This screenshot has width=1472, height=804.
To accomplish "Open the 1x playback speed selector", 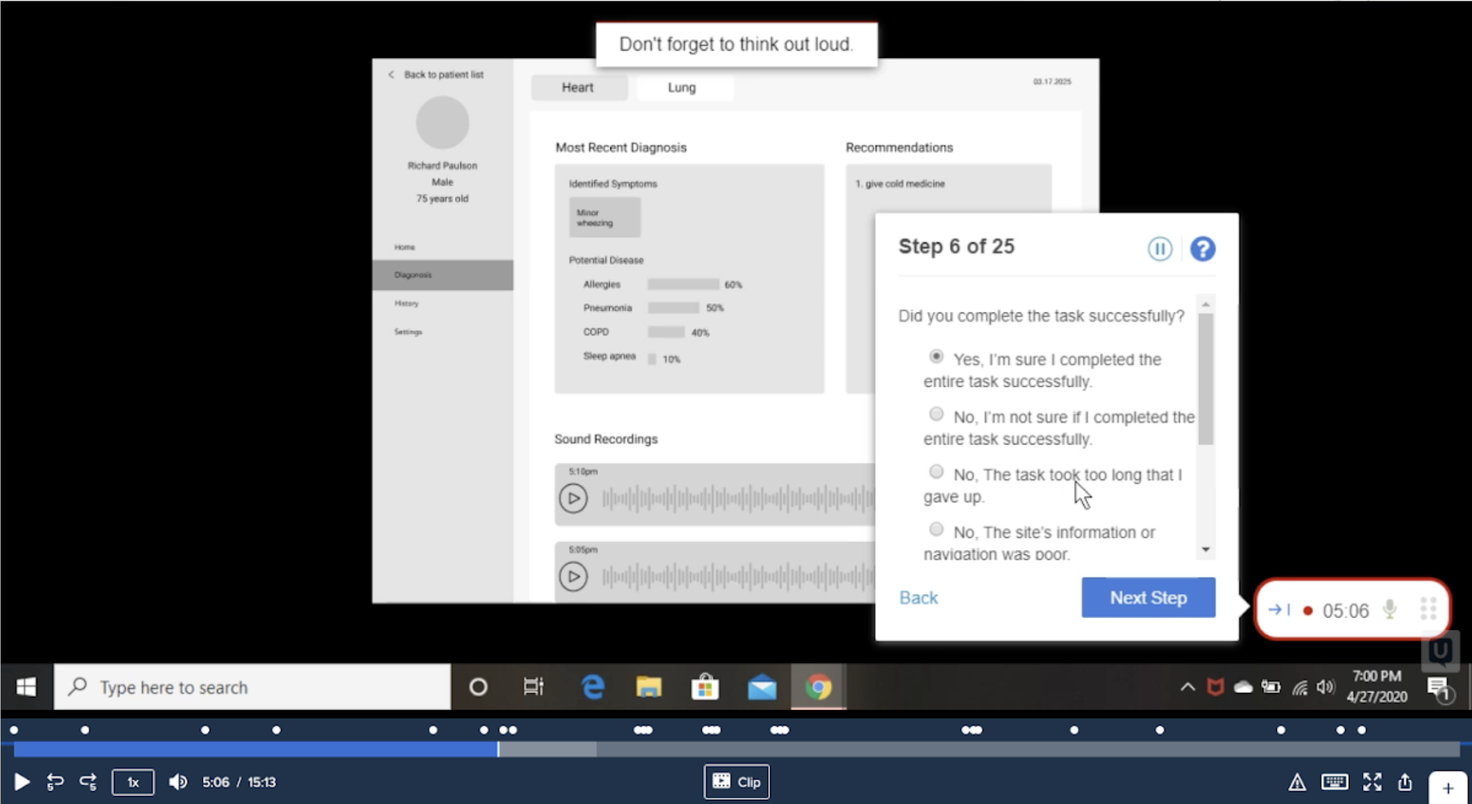I will tap(133, 781).
